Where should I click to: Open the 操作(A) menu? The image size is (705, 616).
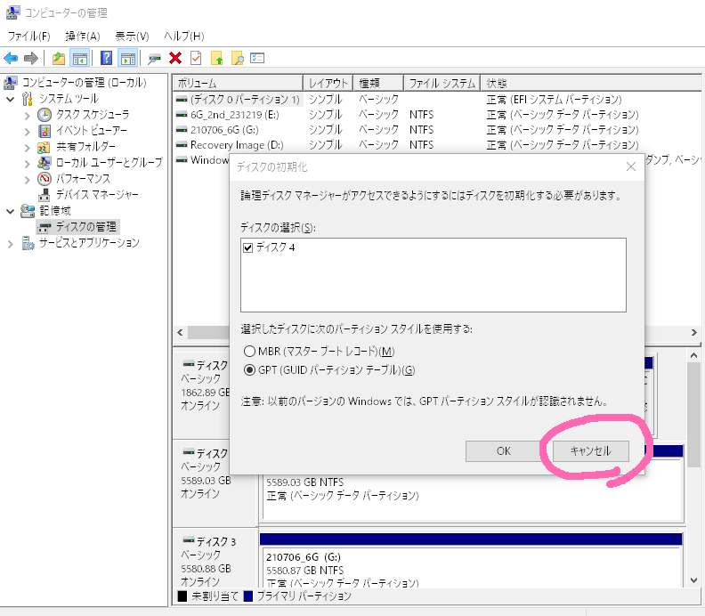coord(82,36)
